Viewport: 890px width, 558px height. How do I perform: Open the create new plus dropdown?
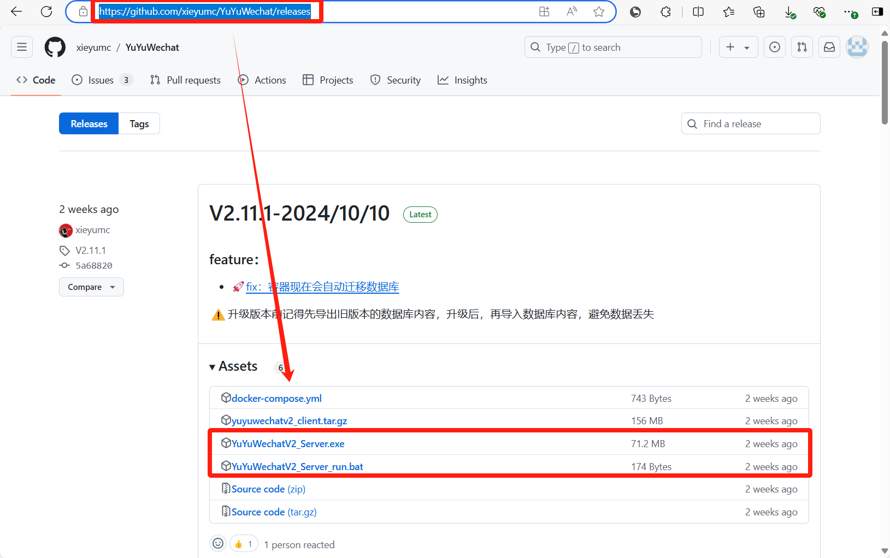[738, 48]
